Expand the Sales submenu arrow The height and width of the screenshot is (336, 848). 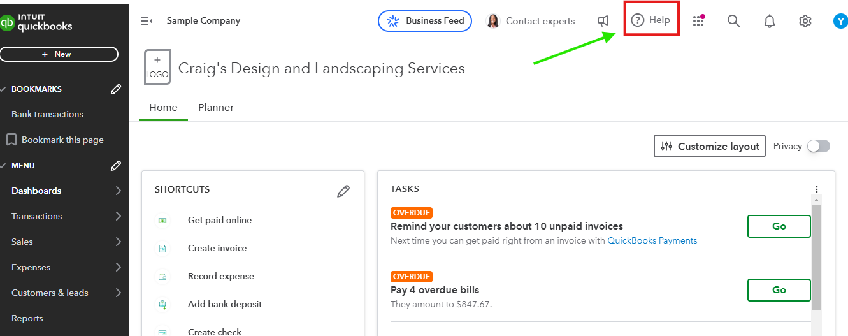click(119, 242)
